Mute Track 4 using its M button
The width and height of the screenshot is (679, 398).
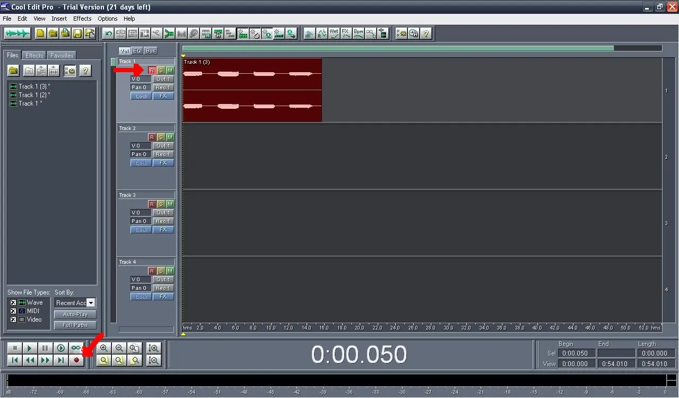coord(170,271)
